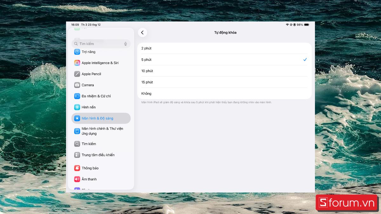Click the sidebar Tìm kiếm magnifier icon

pyautogui.click(x=77, y=144)
